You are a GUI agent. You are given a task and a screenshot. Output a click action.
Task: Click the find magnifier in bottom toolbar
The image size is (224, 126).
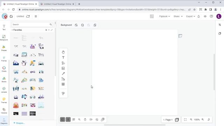pos(79,119)
